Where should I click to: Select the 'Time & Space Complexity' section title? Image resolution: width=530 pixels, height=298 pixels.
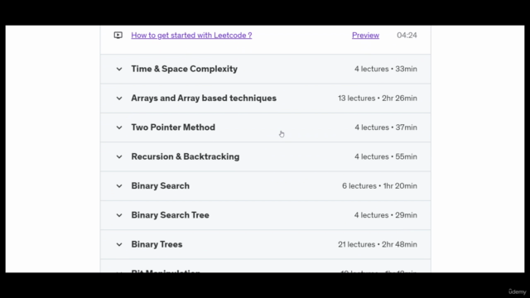(184, 69)
